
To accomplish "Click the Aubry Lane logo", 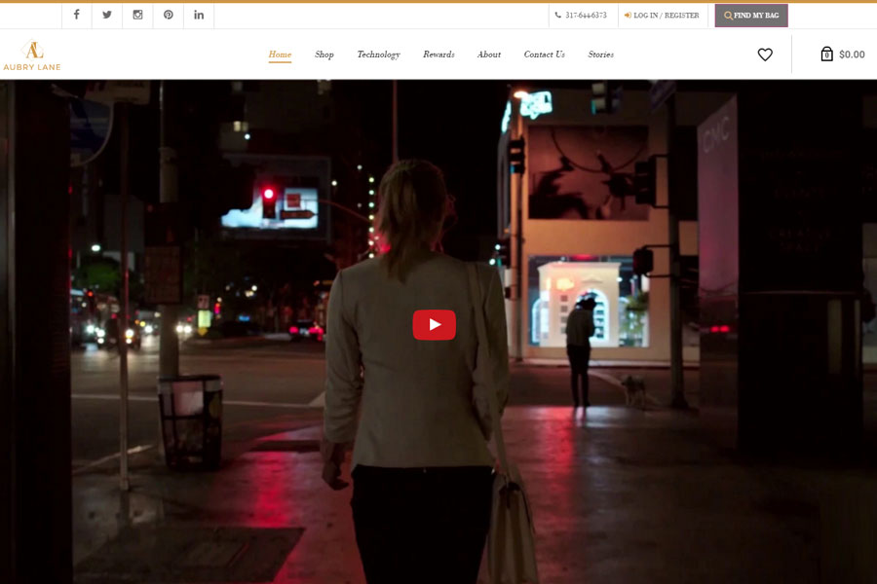I will click(32, 55).
